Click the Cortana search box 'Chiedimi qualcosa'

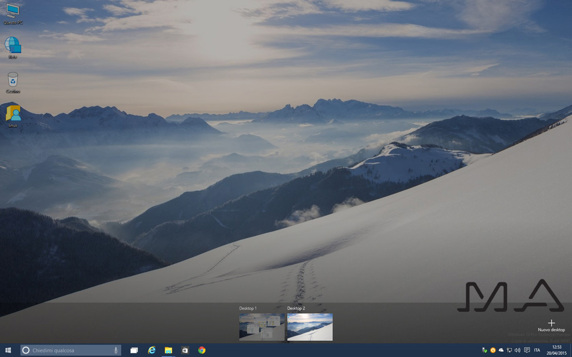[x=70, y=350]
